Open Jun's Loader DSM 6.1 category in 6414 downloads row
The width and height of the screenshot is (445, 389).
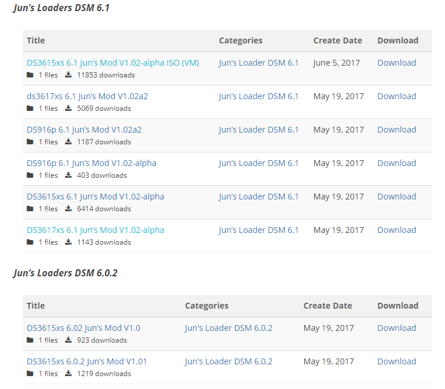pos(259,197)
